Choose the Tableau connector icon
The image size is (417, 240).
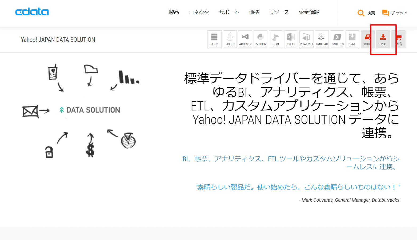coord(322,39)
